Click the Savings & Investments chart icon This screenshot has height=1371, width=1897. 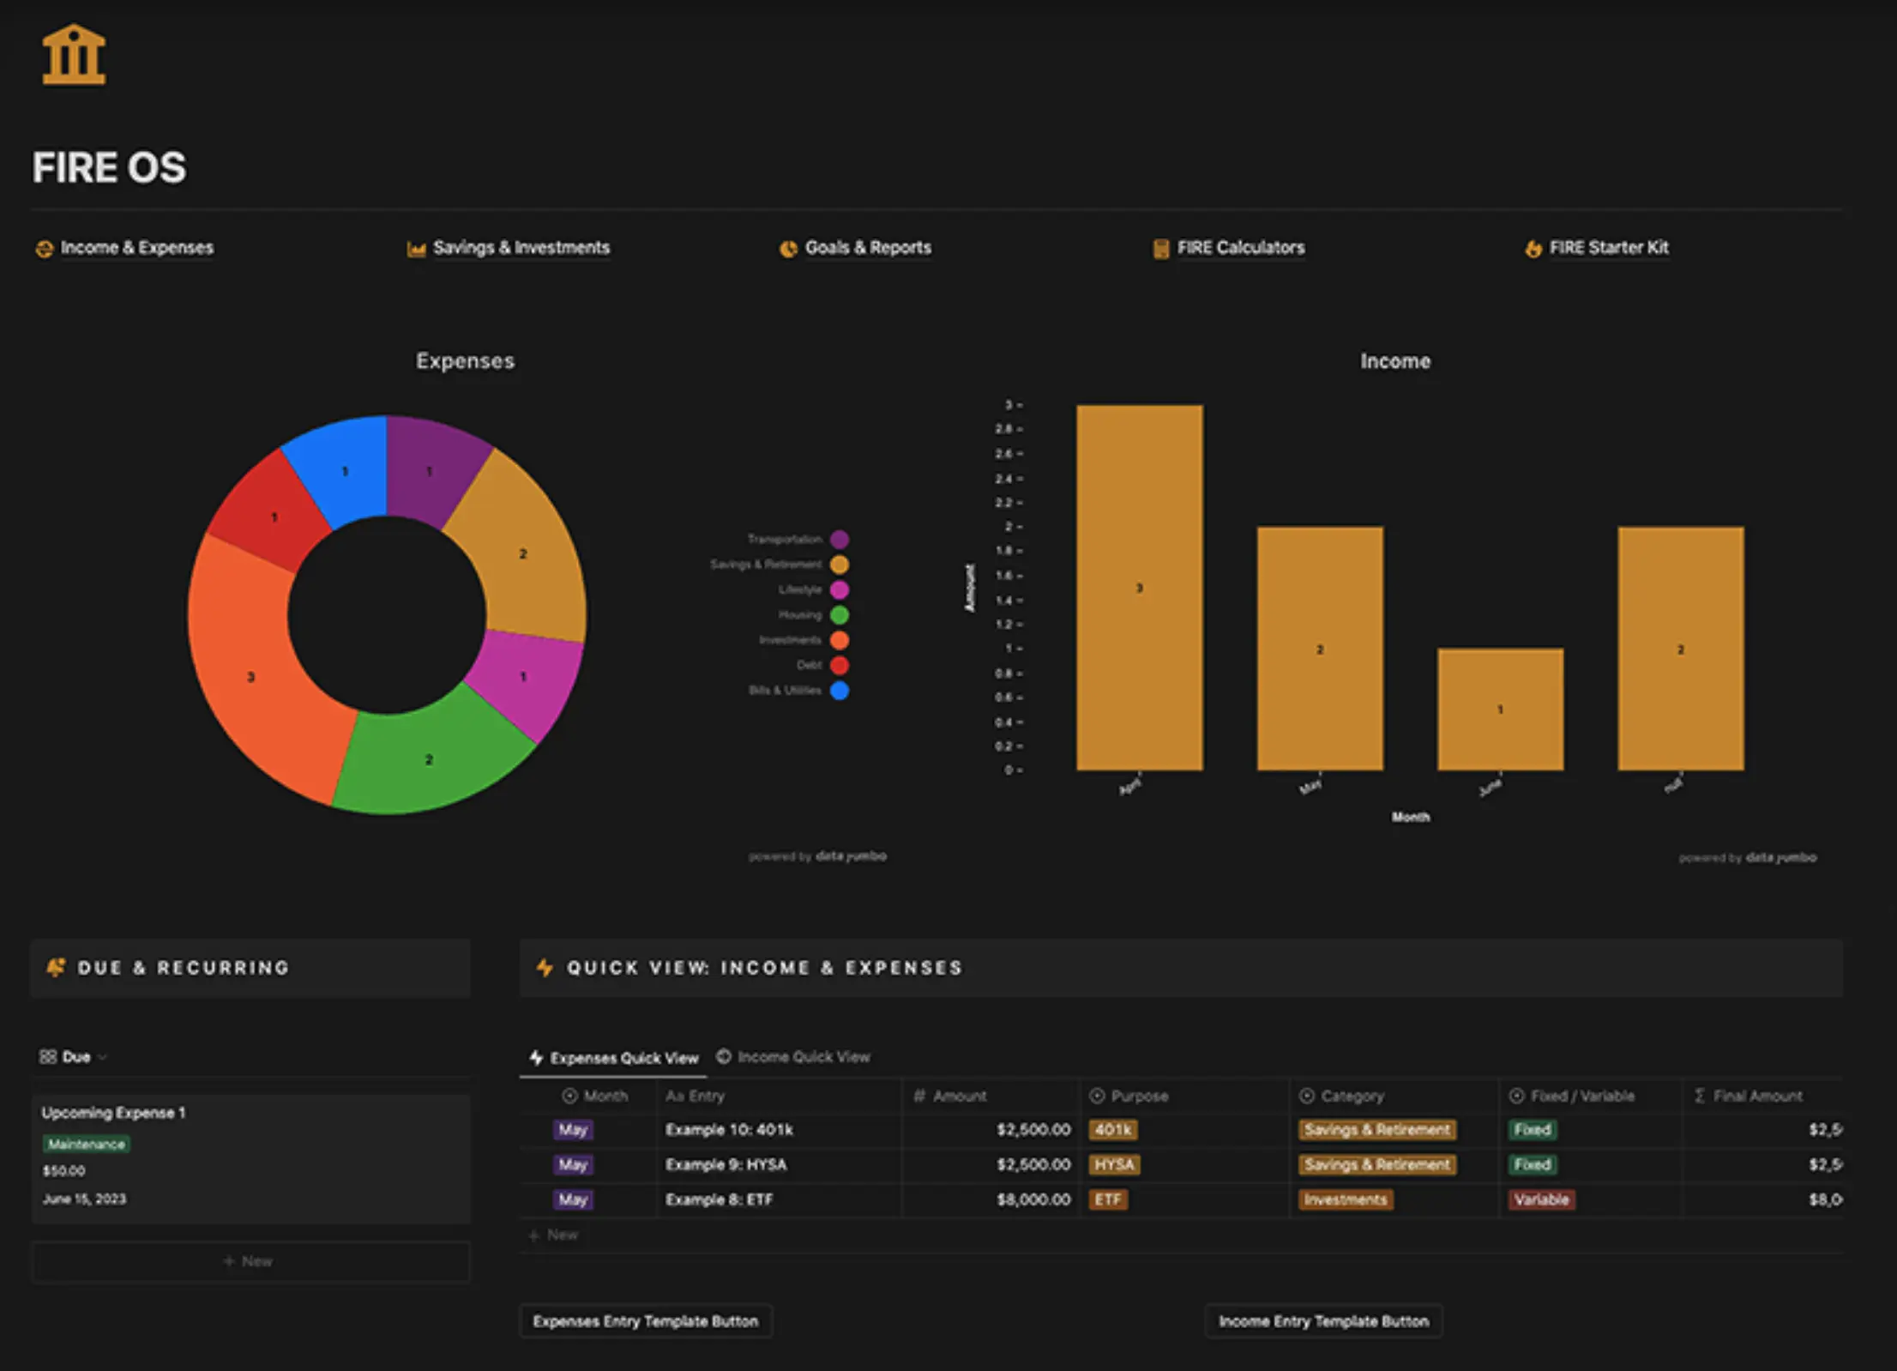tap(416, 249)
